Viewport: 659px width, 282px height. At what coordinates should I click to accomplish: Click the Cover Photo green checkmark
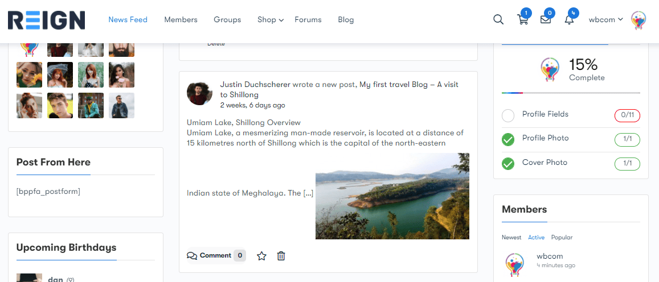[x=508, y=164]
